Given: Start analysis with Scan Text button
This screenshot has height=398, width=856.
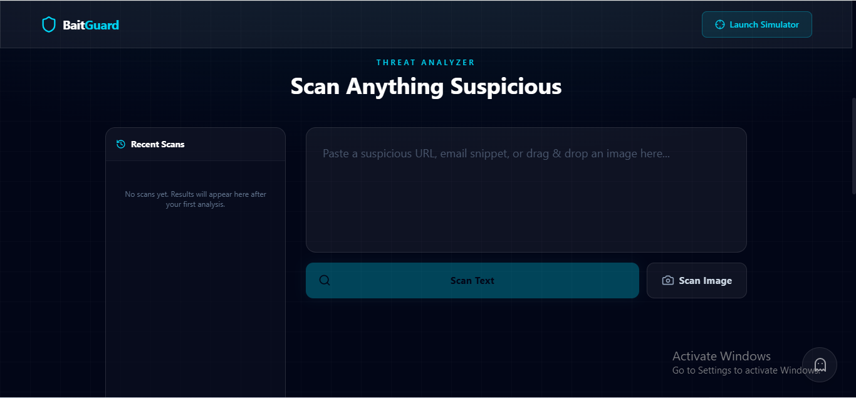Looking at the screenshot, I should pos(472,280).
